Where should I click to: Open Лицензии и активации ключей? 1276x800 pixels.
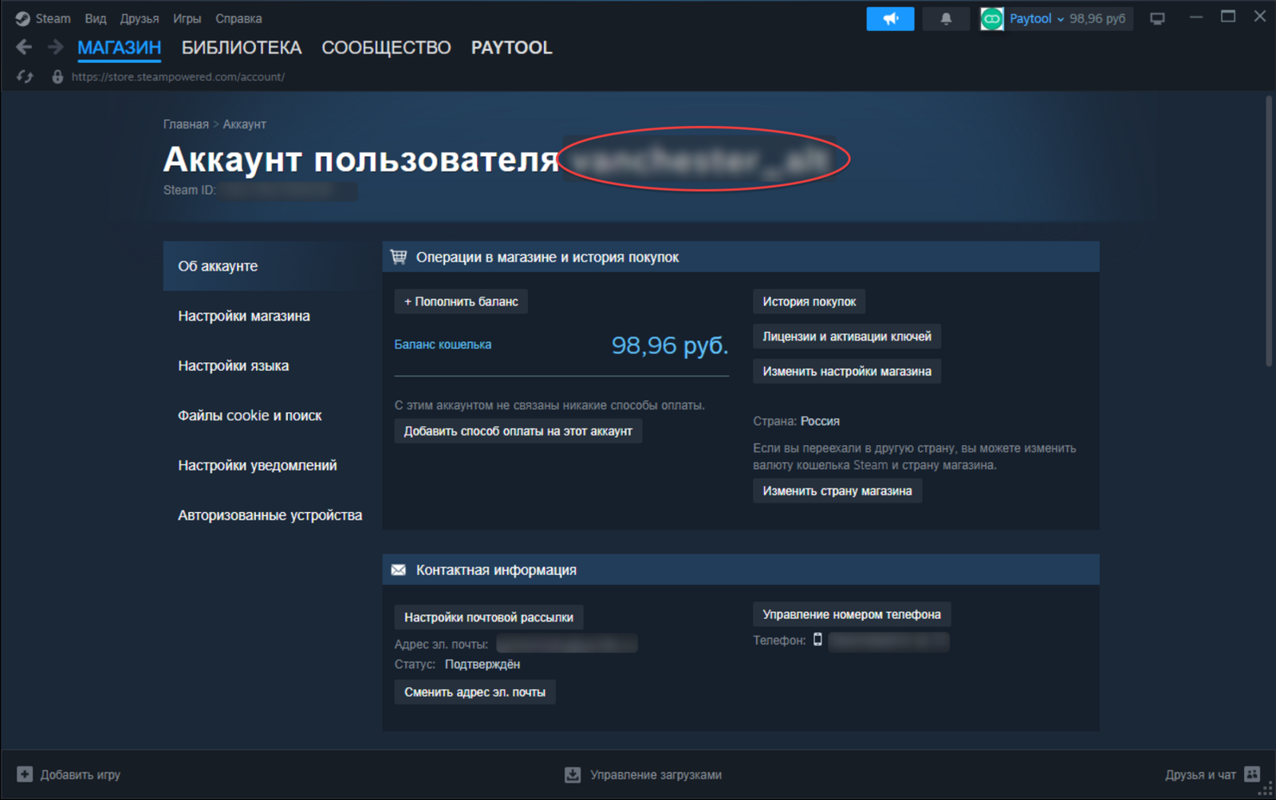point(847,337)
